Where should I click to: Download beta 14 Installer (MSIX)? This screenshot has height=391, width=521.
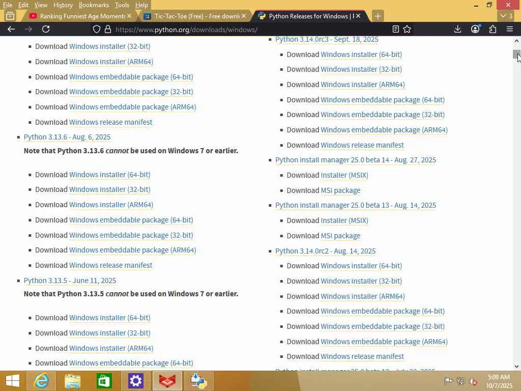point(344,175)
